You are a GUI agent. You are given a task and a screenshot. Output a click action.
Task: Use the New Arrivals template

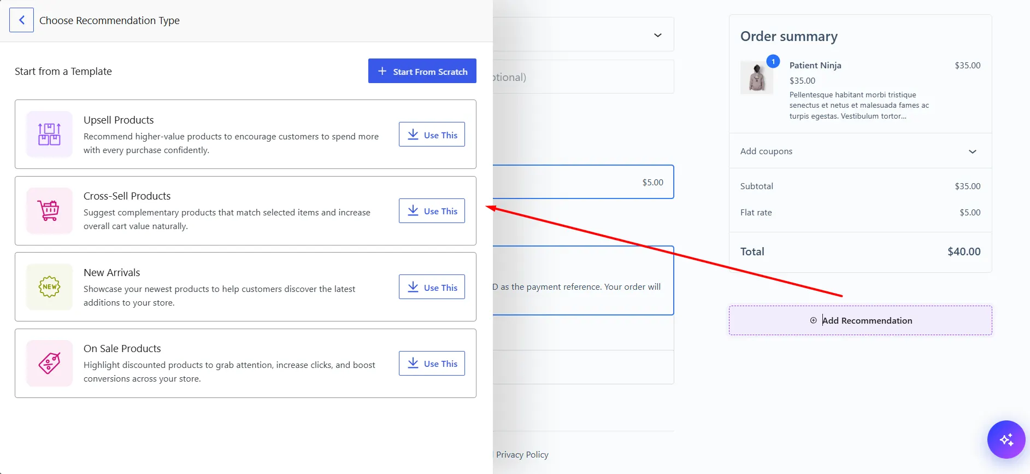[x=432, y=287]
